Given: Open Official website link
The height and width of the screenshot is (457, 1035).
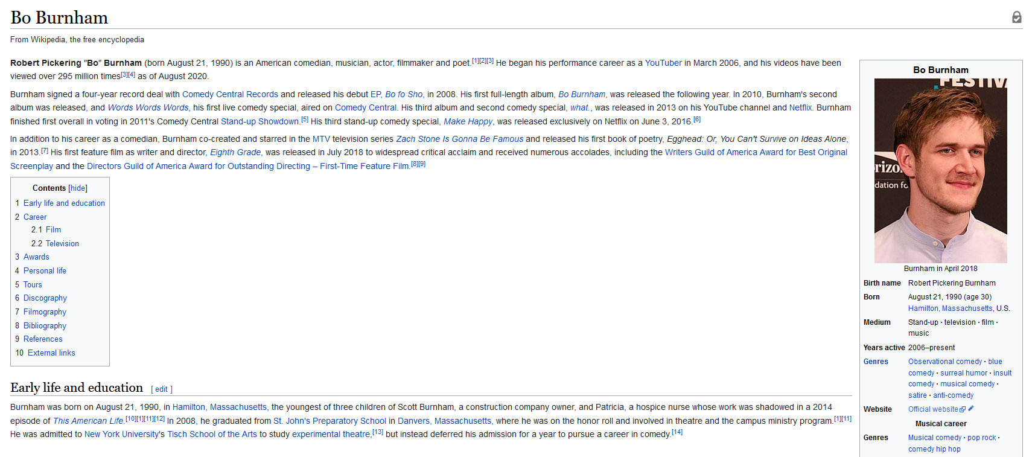Looking at the screenshot, I should (x=933, y=409).
